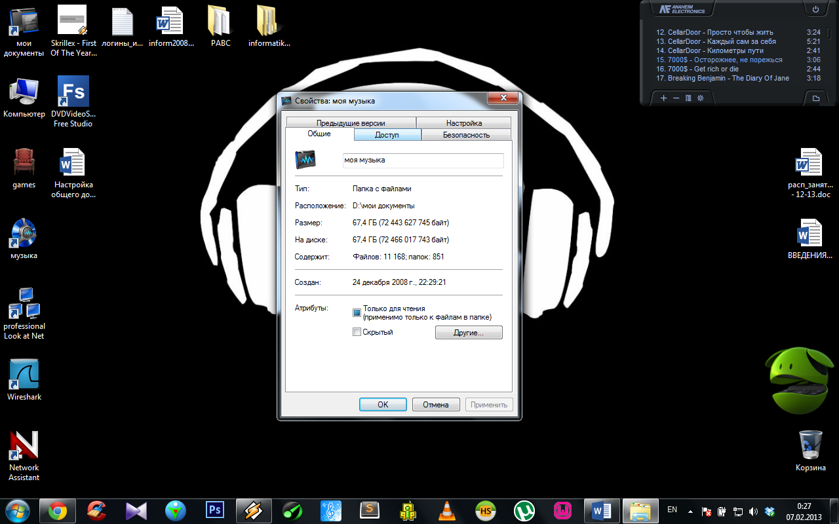Select the музыка desktop shortcut
The height and width of the screenshot is (524, 839).
(x=24, y=239)
